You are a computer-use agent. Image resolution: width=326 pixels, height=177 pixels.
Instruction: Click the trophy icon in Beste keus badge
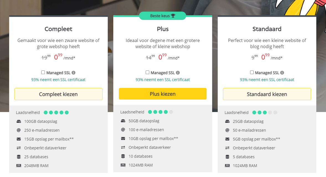pos(173,16)
